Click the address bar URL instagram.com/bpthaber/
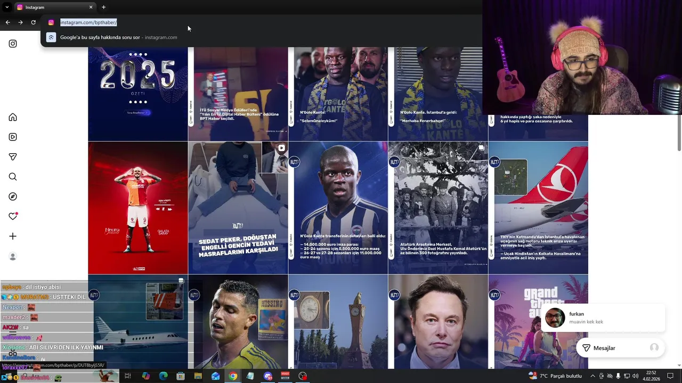This screenshot has height=383, width=682. (88, 22)
